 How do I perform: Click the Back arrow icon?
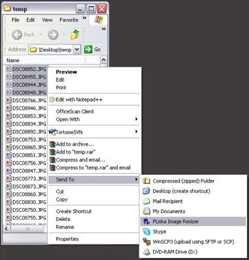pyautogui.click(x=17, y=34)
